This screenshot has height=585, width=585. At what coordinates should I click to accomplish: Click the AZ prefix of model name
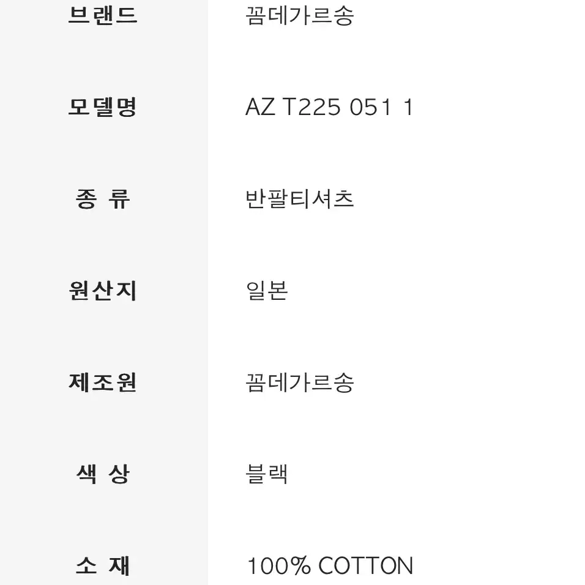260,107
